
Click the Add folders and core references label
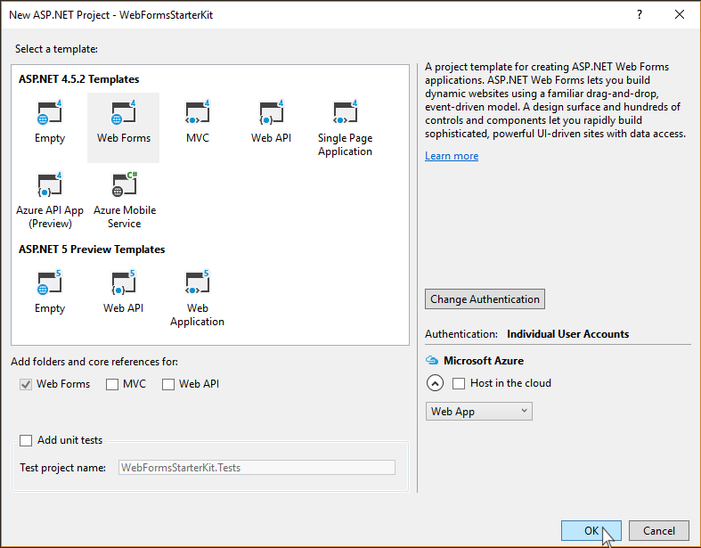coord(94,362)
